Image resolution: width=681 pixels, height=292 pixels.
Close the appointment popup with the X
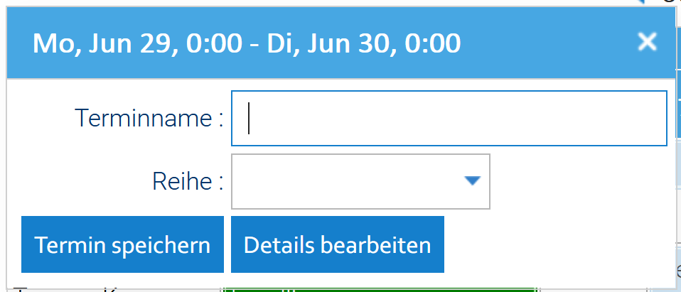pos(647,42)
